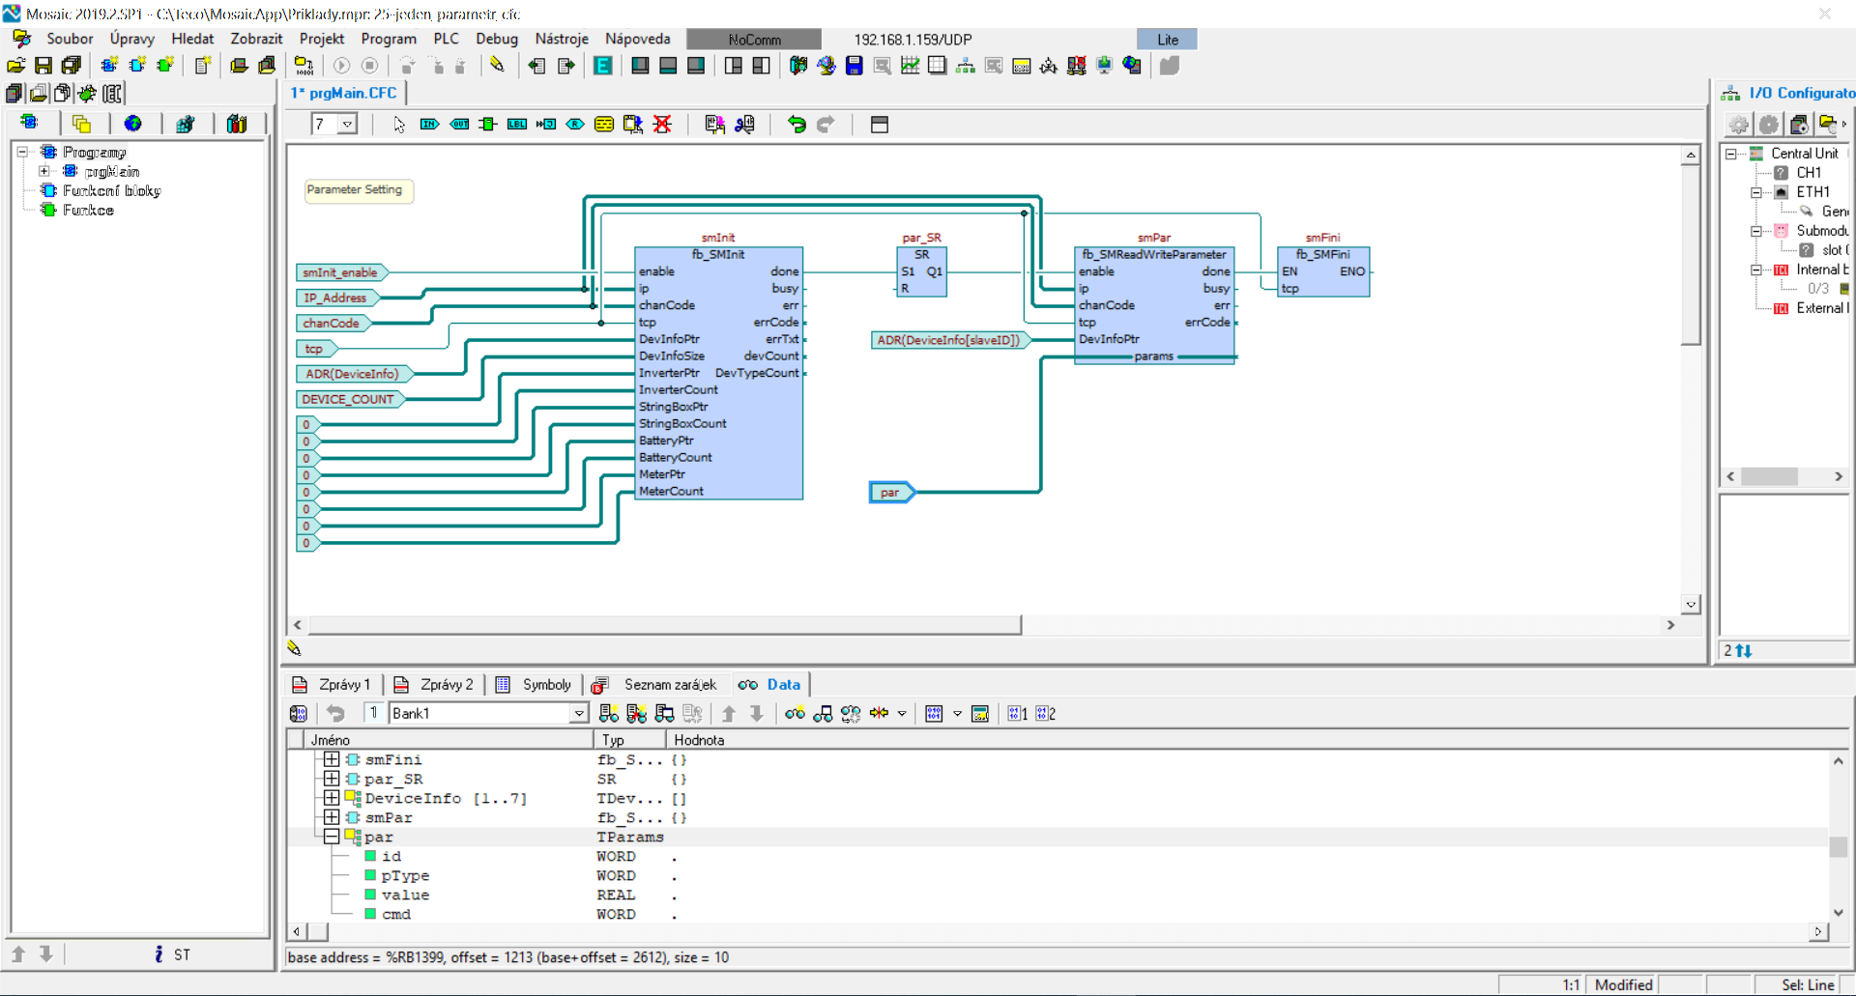1856x996 pixels.
Task: Click the gear icon in I/O Configurator
Action: point(1739,125)
